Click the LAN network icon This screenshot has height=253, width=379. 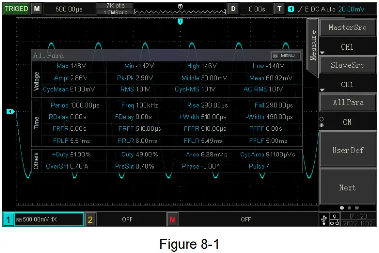pos(335,220)
